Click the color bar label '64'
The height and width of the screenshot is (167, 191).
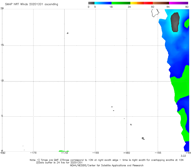(168, 7)
